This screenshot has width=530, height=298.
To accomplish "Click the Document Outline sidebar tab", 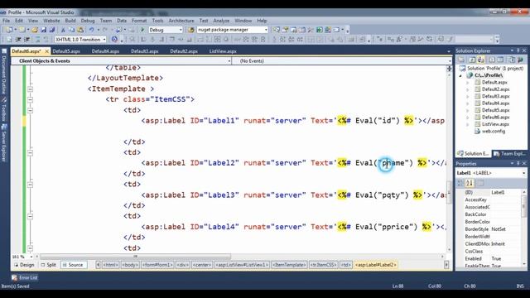I will (x=4, y=72).
